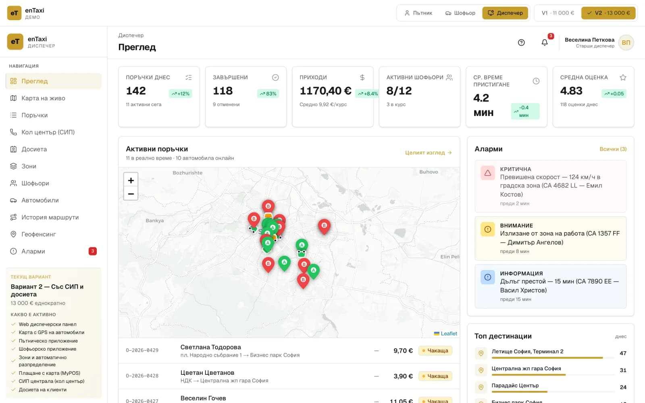Open order row of Светлана Тодорова
645x403 pixels.
pos(289,351)
